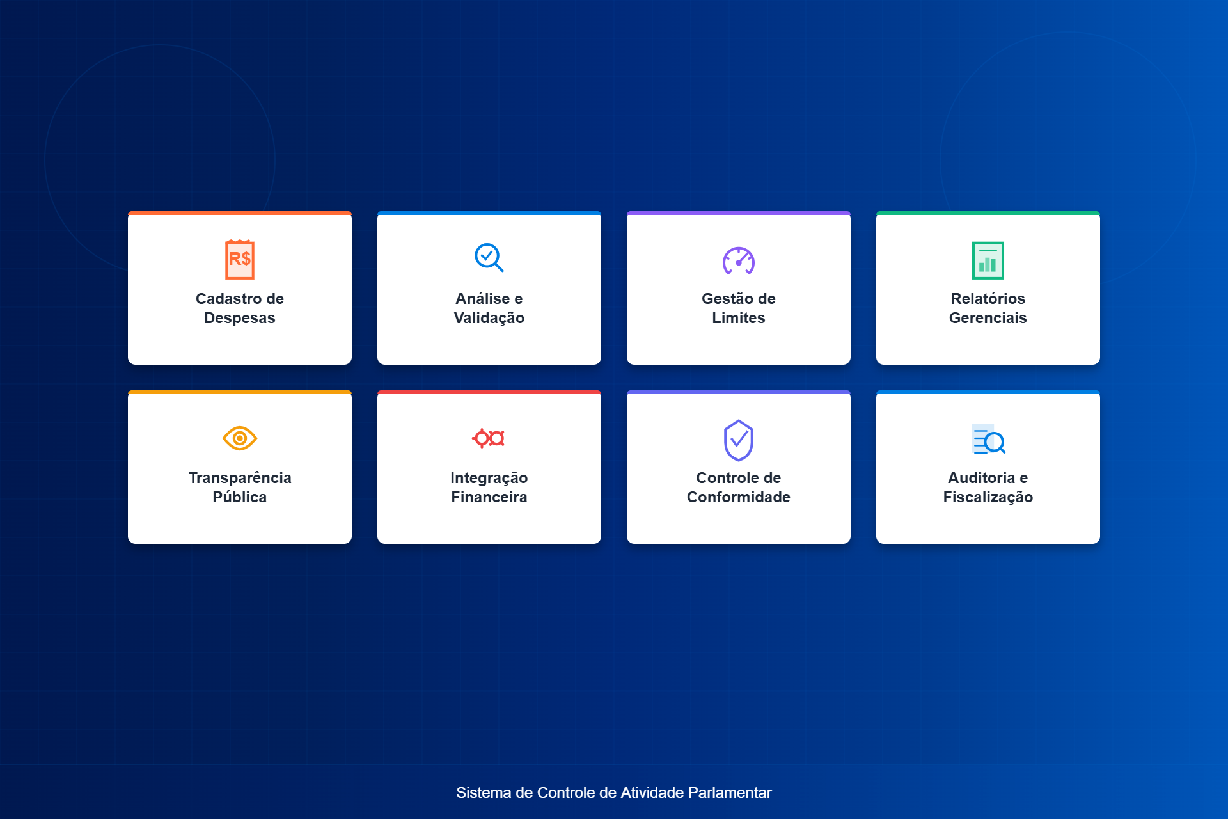Open Auditoria e Fiscalização card title

988,488
